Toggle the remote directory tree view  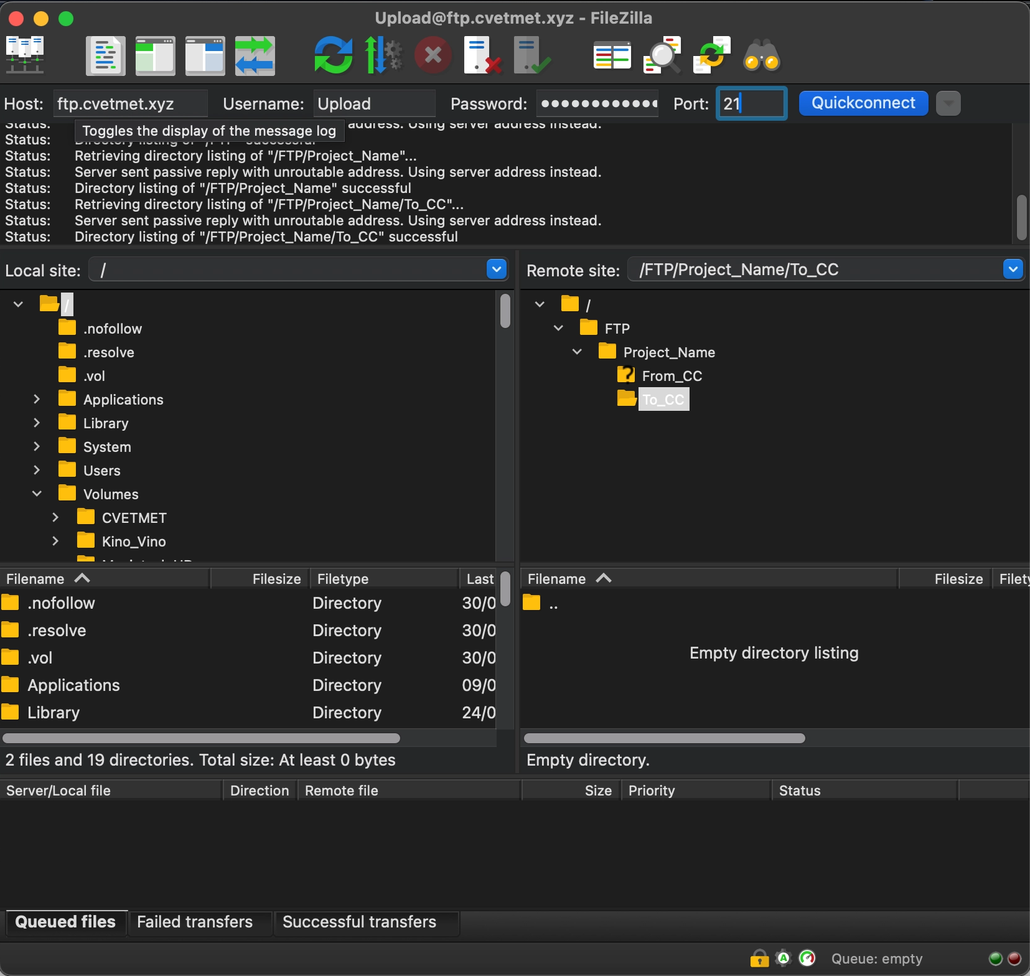pos(205,55)
